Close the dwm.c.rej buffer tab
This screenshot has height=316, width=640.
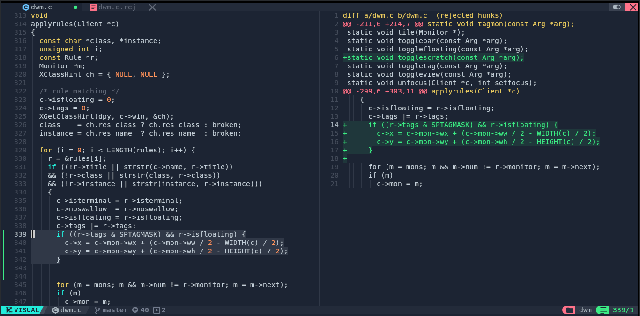pyautogui.click(x=152, y=7)
